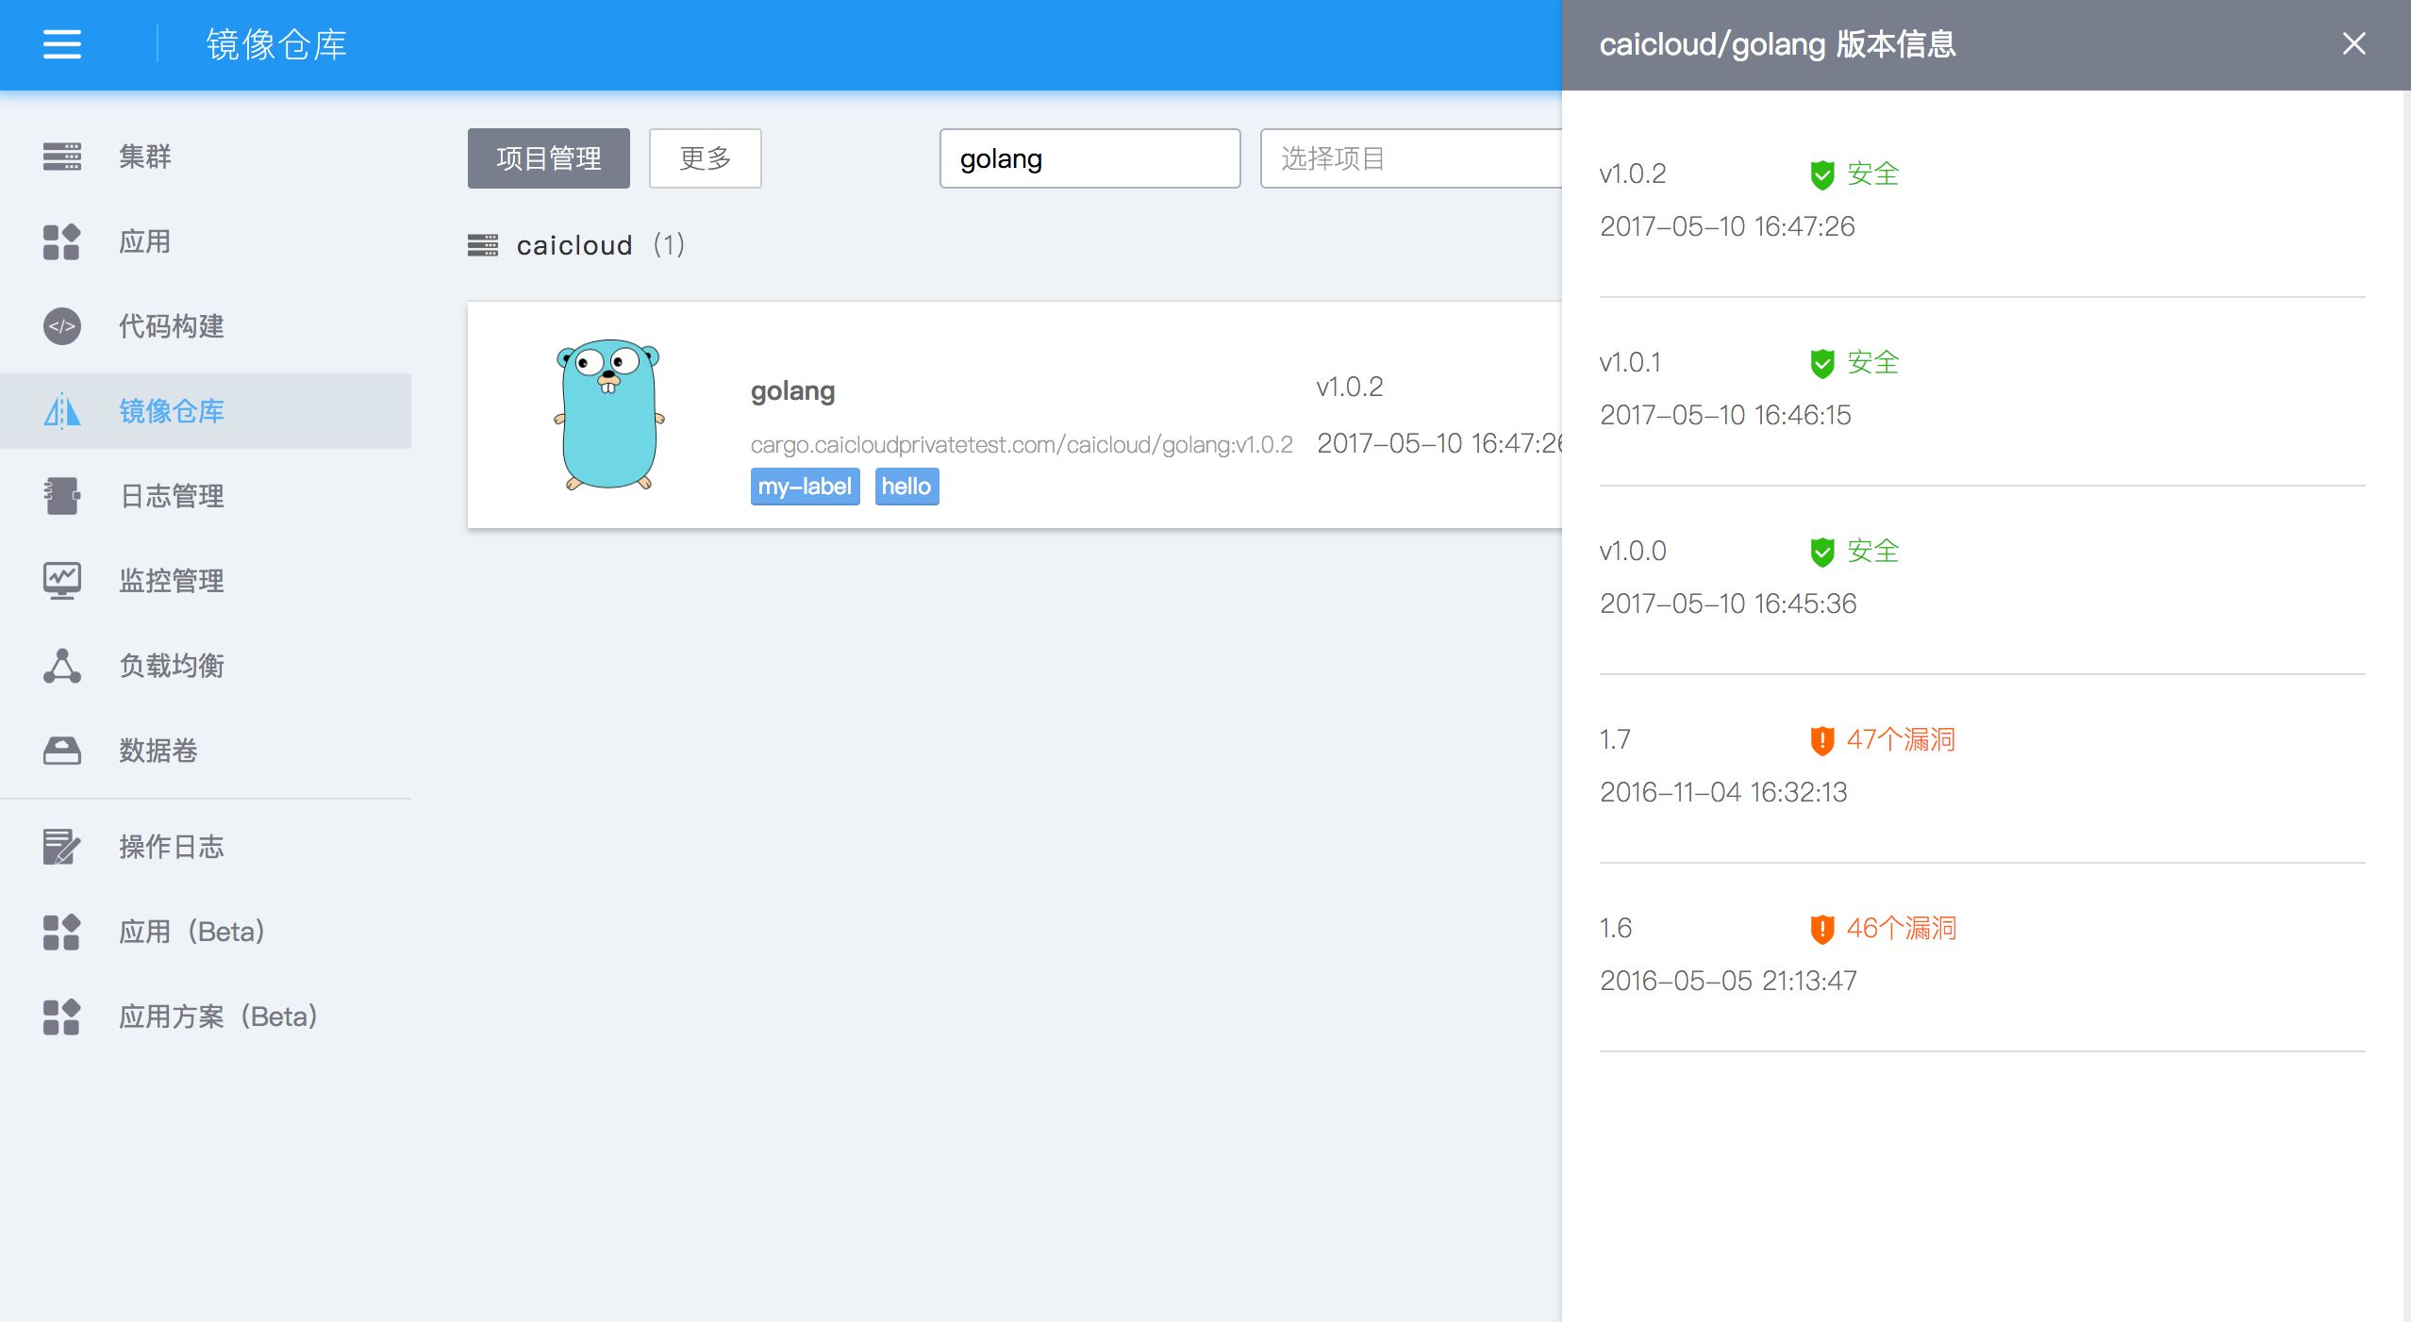Click the 项目管理 button
Viewport: 2411px width, 1322px height.
pyautogui.click(x=548, y=158)
